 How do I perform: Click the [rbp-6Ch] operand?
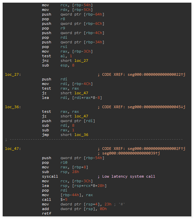[94, 23]
